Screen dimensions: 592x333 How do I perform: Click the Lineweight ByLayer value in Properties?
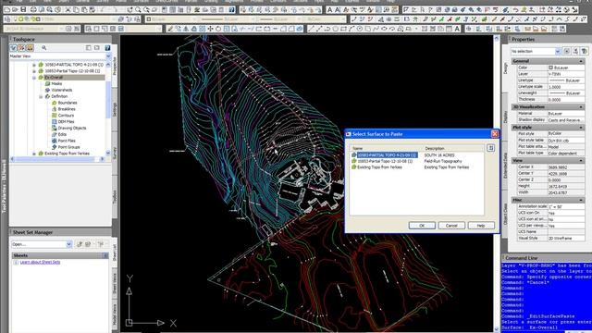tap(565, 92)
